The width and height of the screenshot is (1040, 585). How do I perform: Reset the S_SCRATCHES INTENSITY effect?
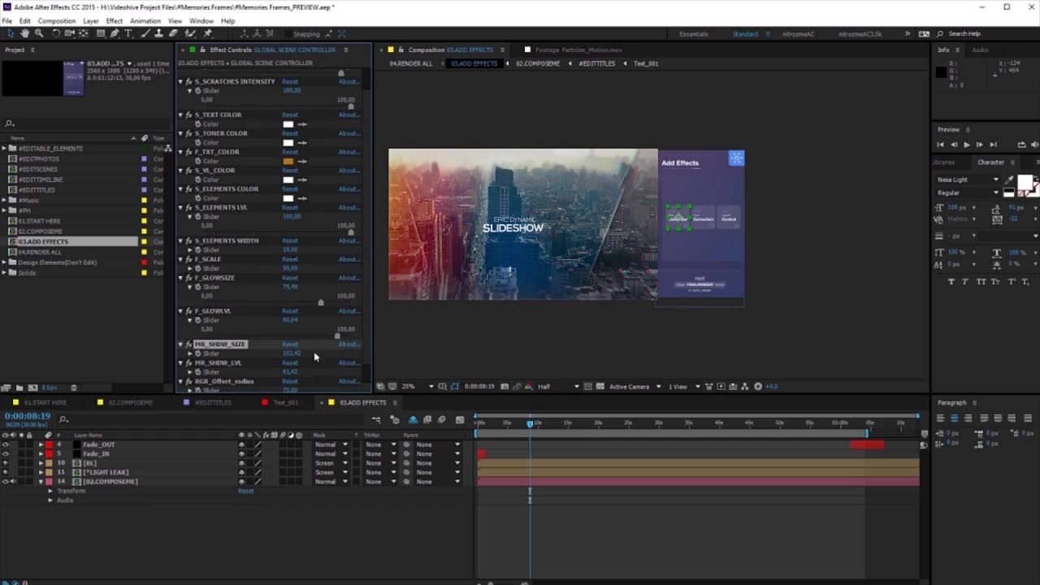coord(290,81)
